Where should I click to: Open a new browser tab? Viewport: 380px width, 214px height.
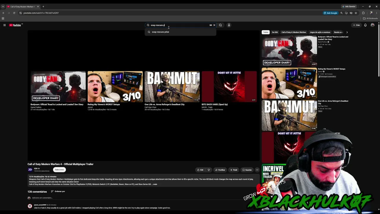pyautogui.click(x=43, y=7)
